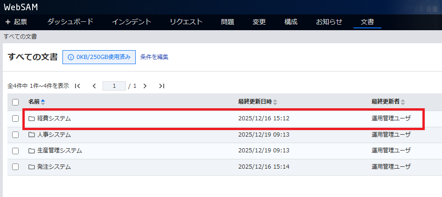
Task: Click the 条件を編集 link
Action: click(154, 57)
